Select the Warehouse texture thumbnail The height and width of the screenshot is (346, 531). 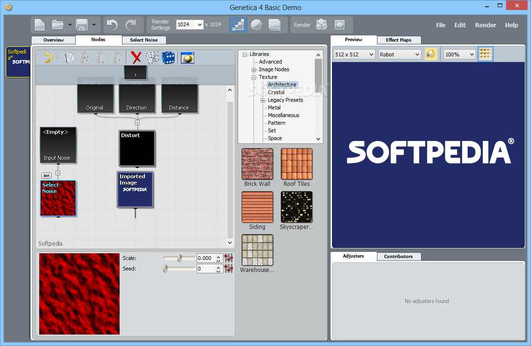[257, 250]
